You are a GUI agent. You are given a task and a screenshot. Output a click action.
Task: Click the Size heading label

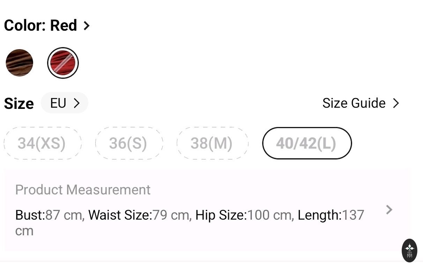(x=19, y=104)
